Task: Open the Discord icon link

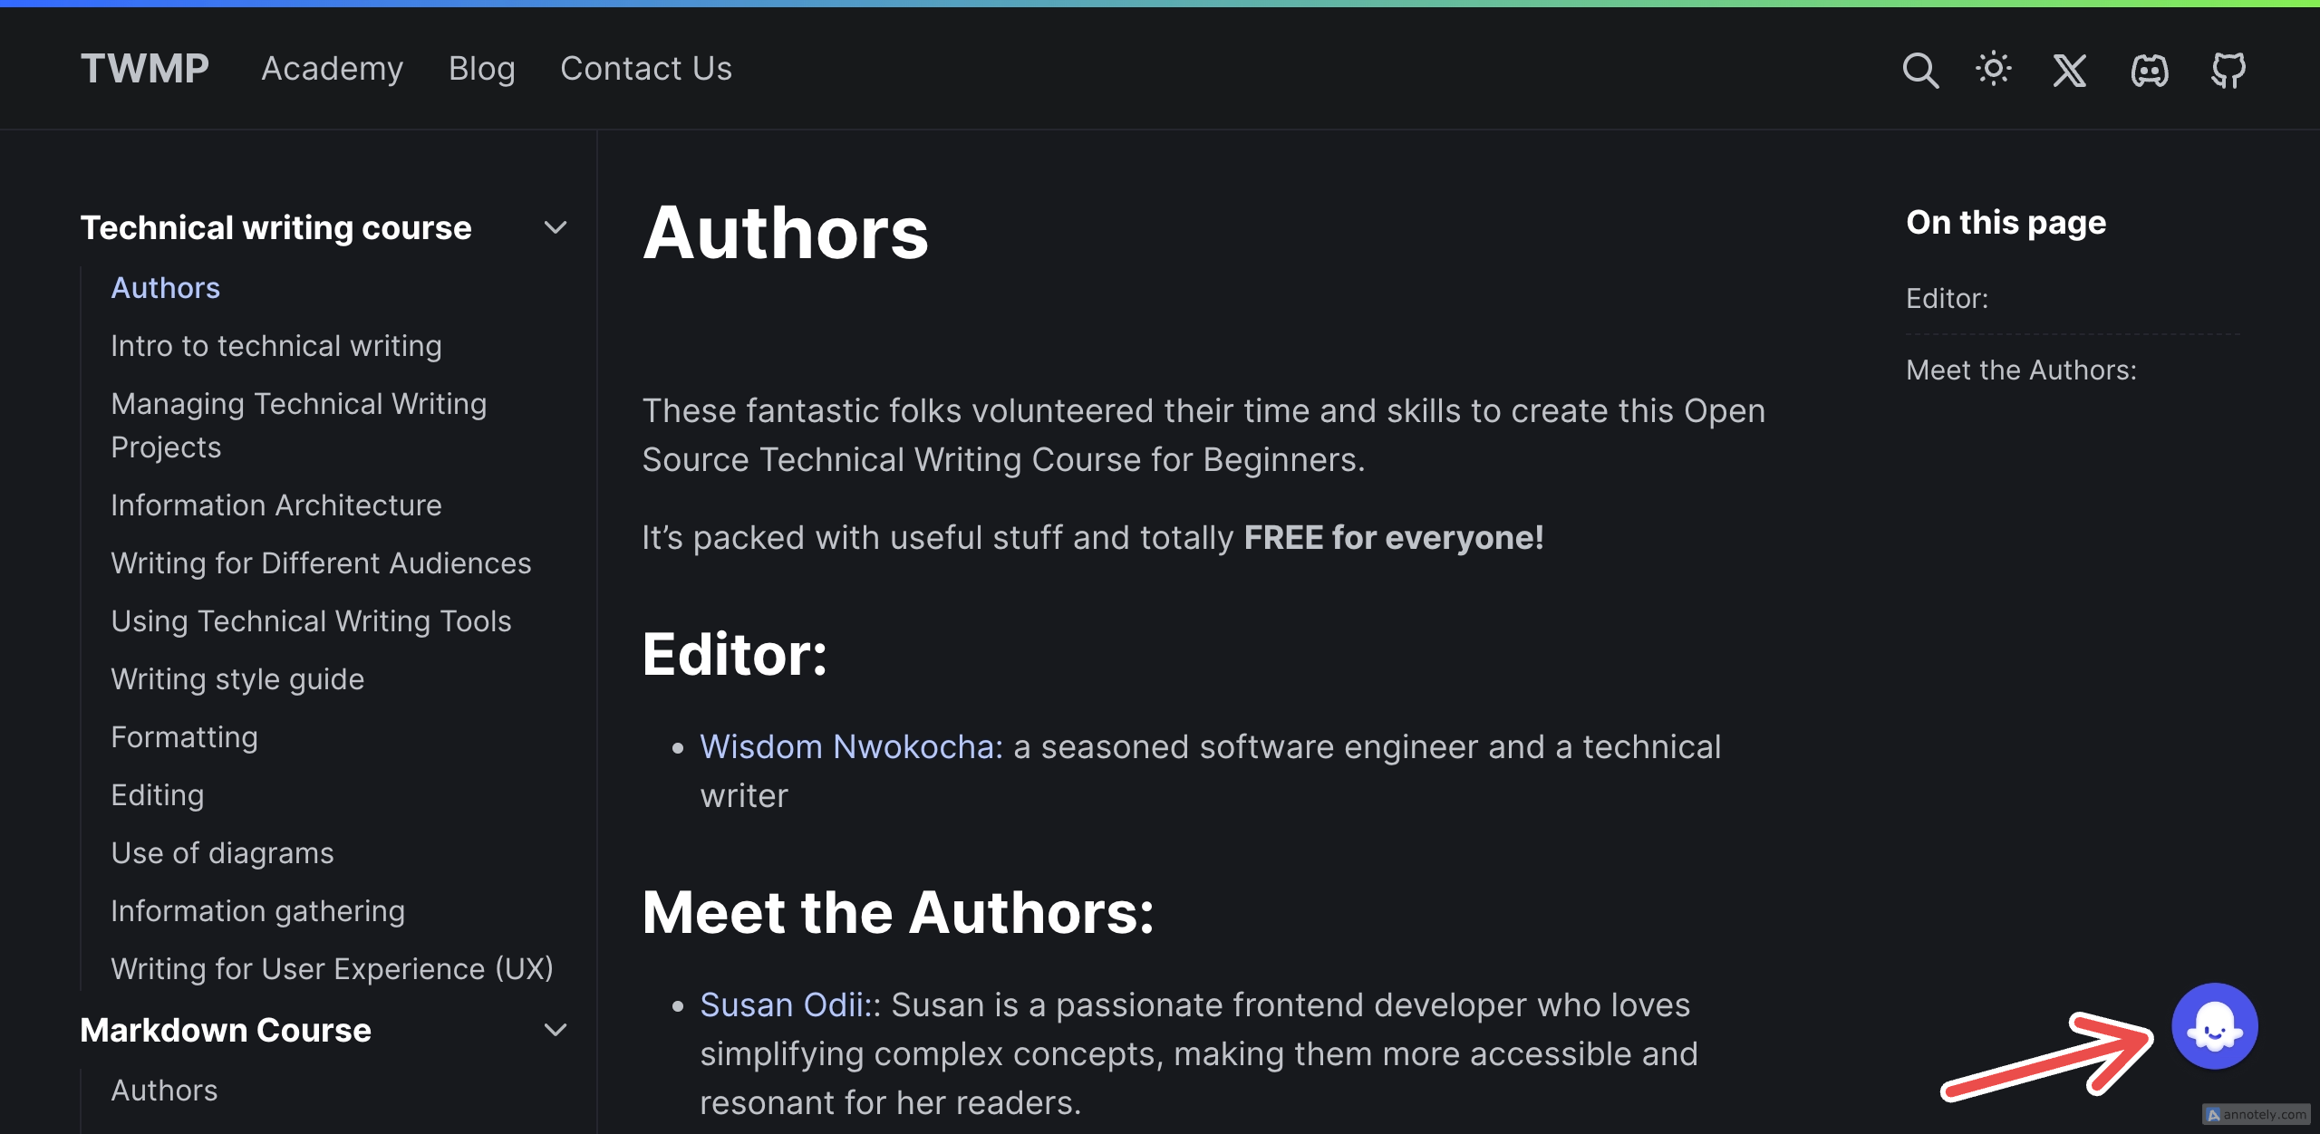Action: pos(2150,70)
